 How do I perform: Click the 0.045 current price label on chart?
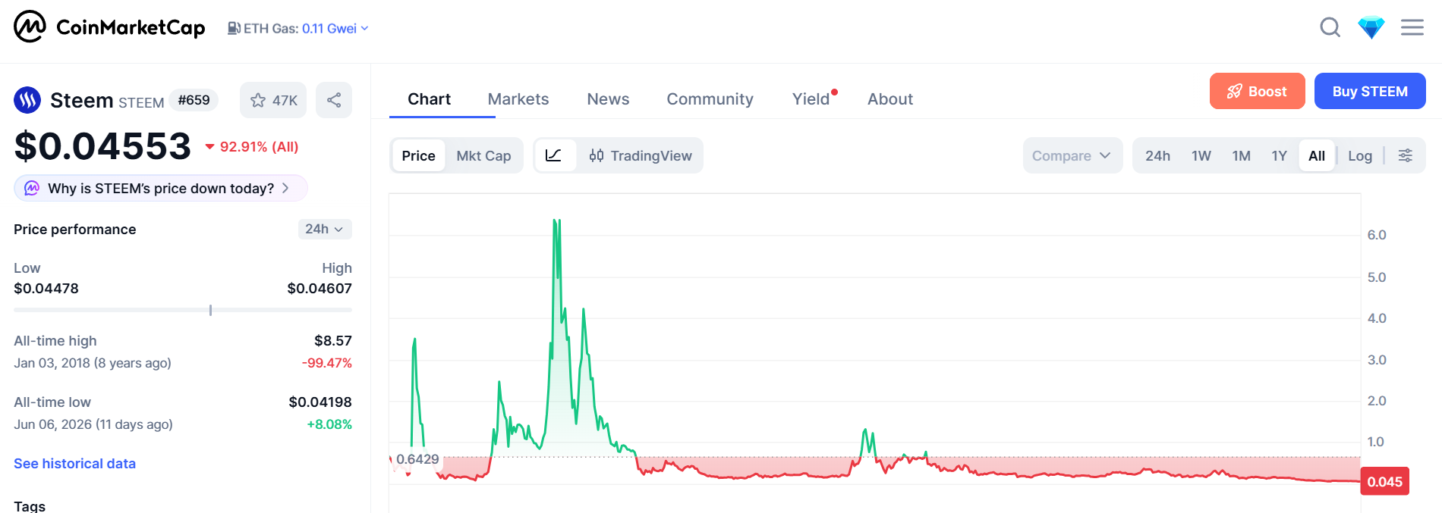1384,481
